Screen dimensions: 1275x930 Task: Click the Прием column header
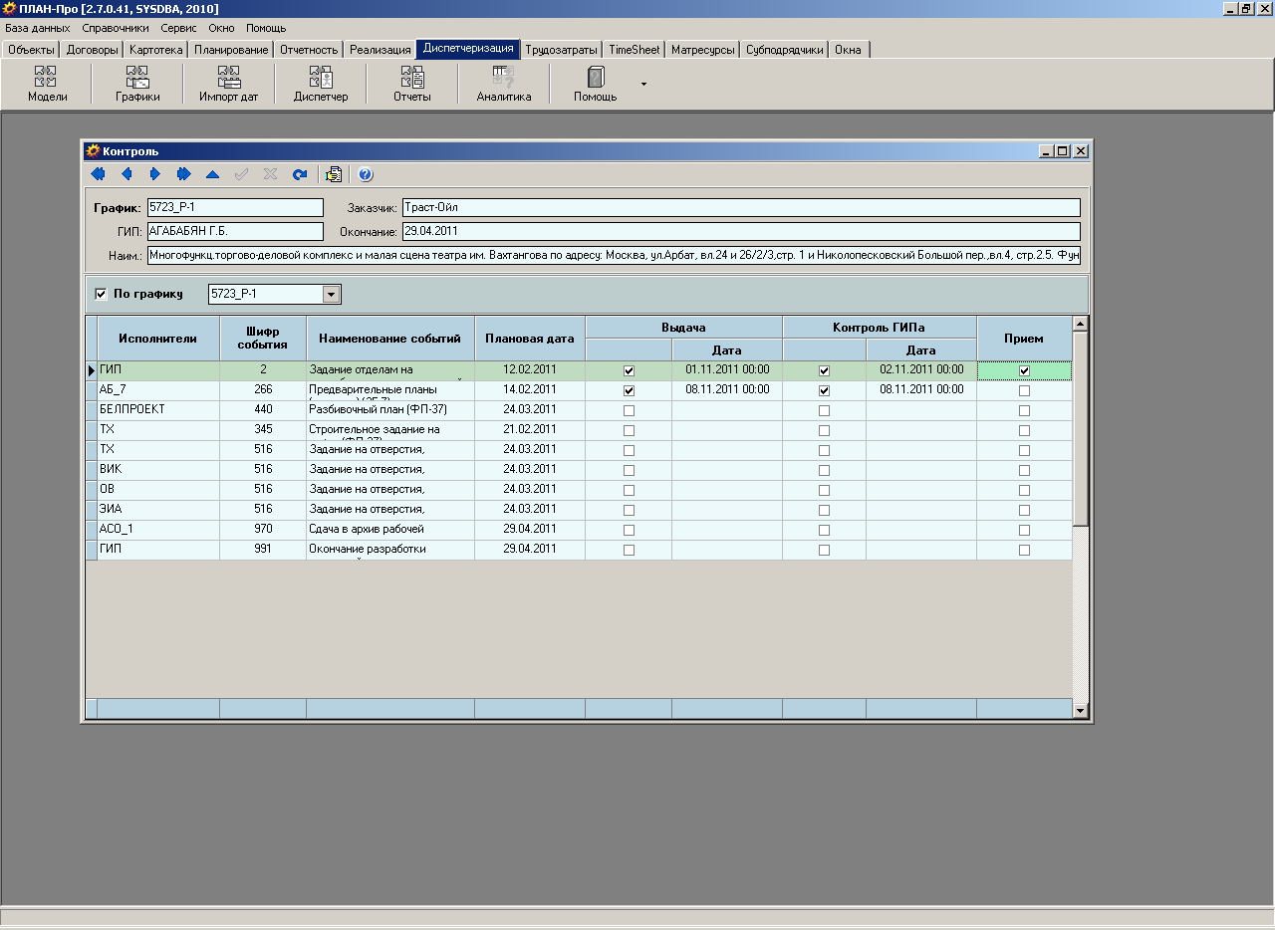[1024, 339]
